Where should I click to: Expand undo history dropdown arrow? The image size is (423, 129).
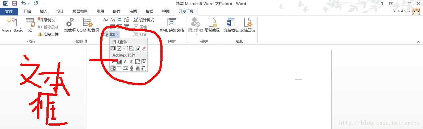click(28, 3)
